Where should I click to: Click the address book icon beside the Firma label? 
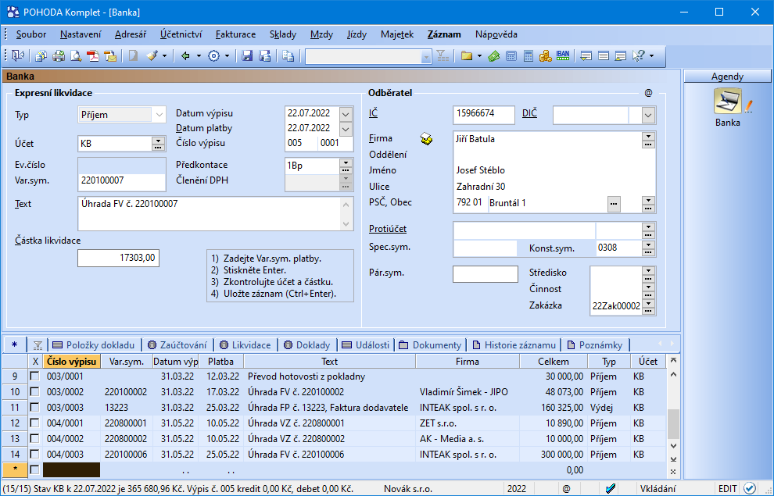pyautogui.click(x=427, y=139)
